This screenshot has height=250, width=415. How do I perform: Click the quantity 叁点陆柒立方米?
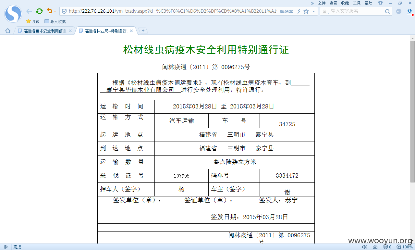click(x=235, y=162)
